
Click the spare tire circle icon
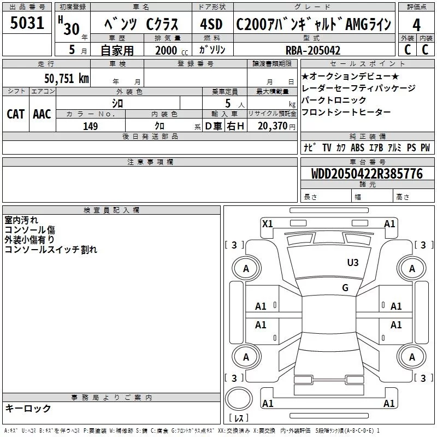pos(239,399)
